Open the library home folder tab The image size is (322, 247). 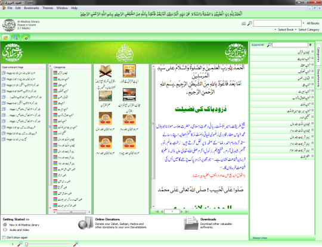(6, 37)
